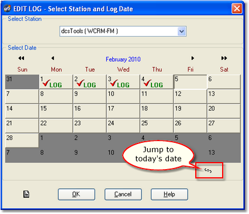This screenshot has width=249, height=214.
Task: Pick February 14 on the calendar
Action: [22, 111]
